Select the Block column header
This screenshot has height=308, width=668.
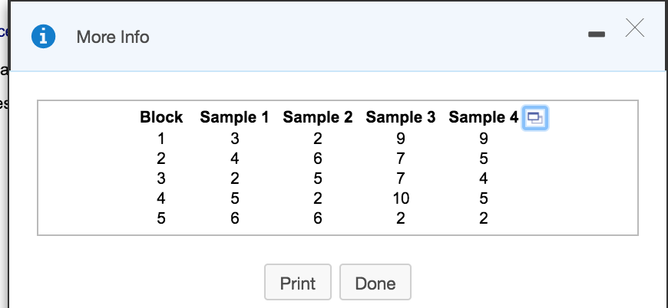(x=161, y=118)
